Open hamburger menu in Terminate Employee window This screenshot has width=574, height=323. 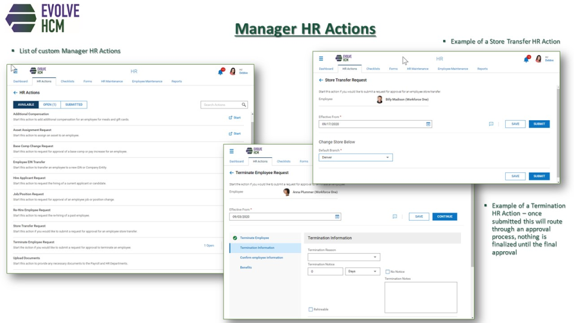coord(231,151)
